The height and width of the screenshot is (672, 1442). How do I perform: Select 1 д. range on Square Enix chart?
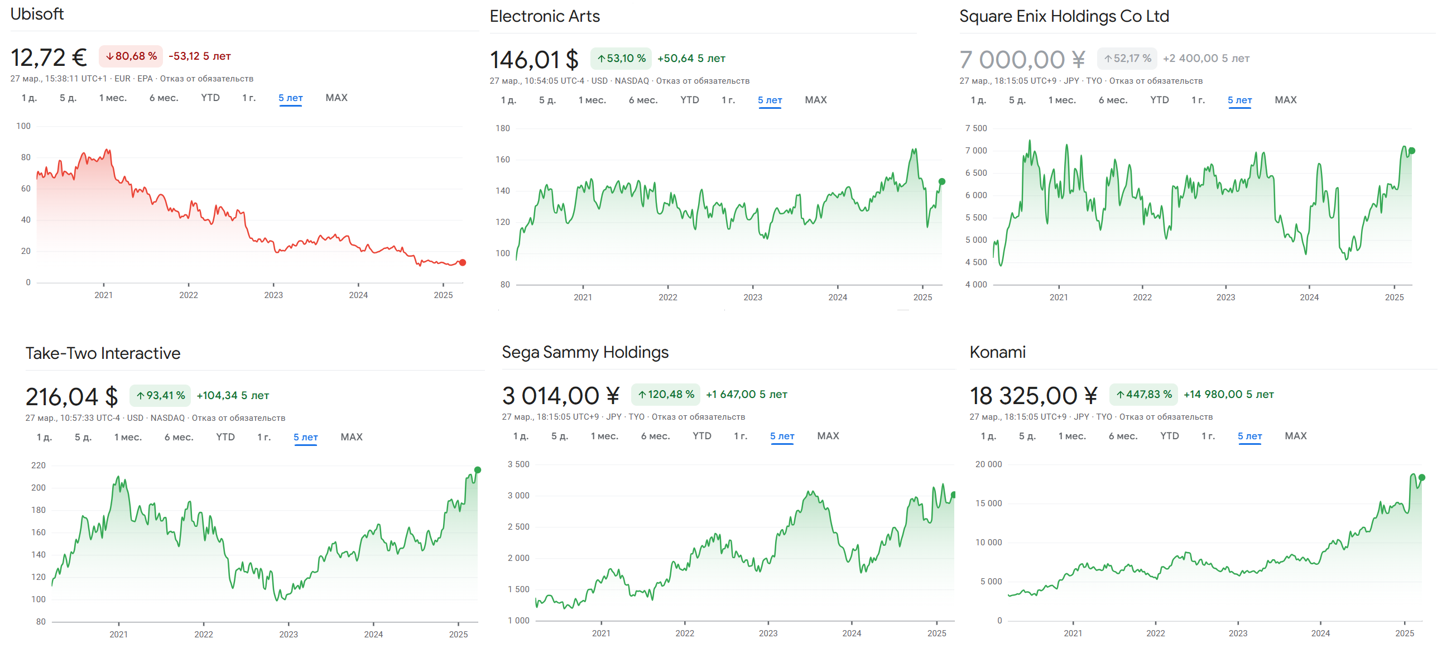pos(978,100)
